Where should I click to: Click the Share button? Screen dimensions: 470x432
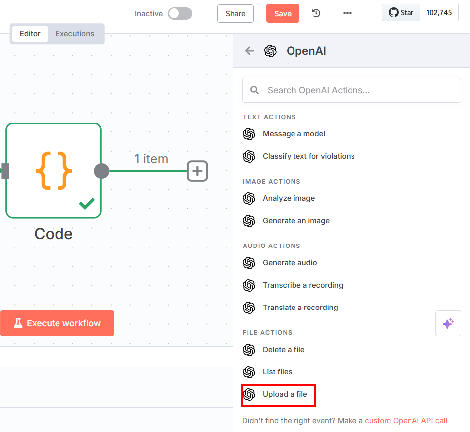235,14
